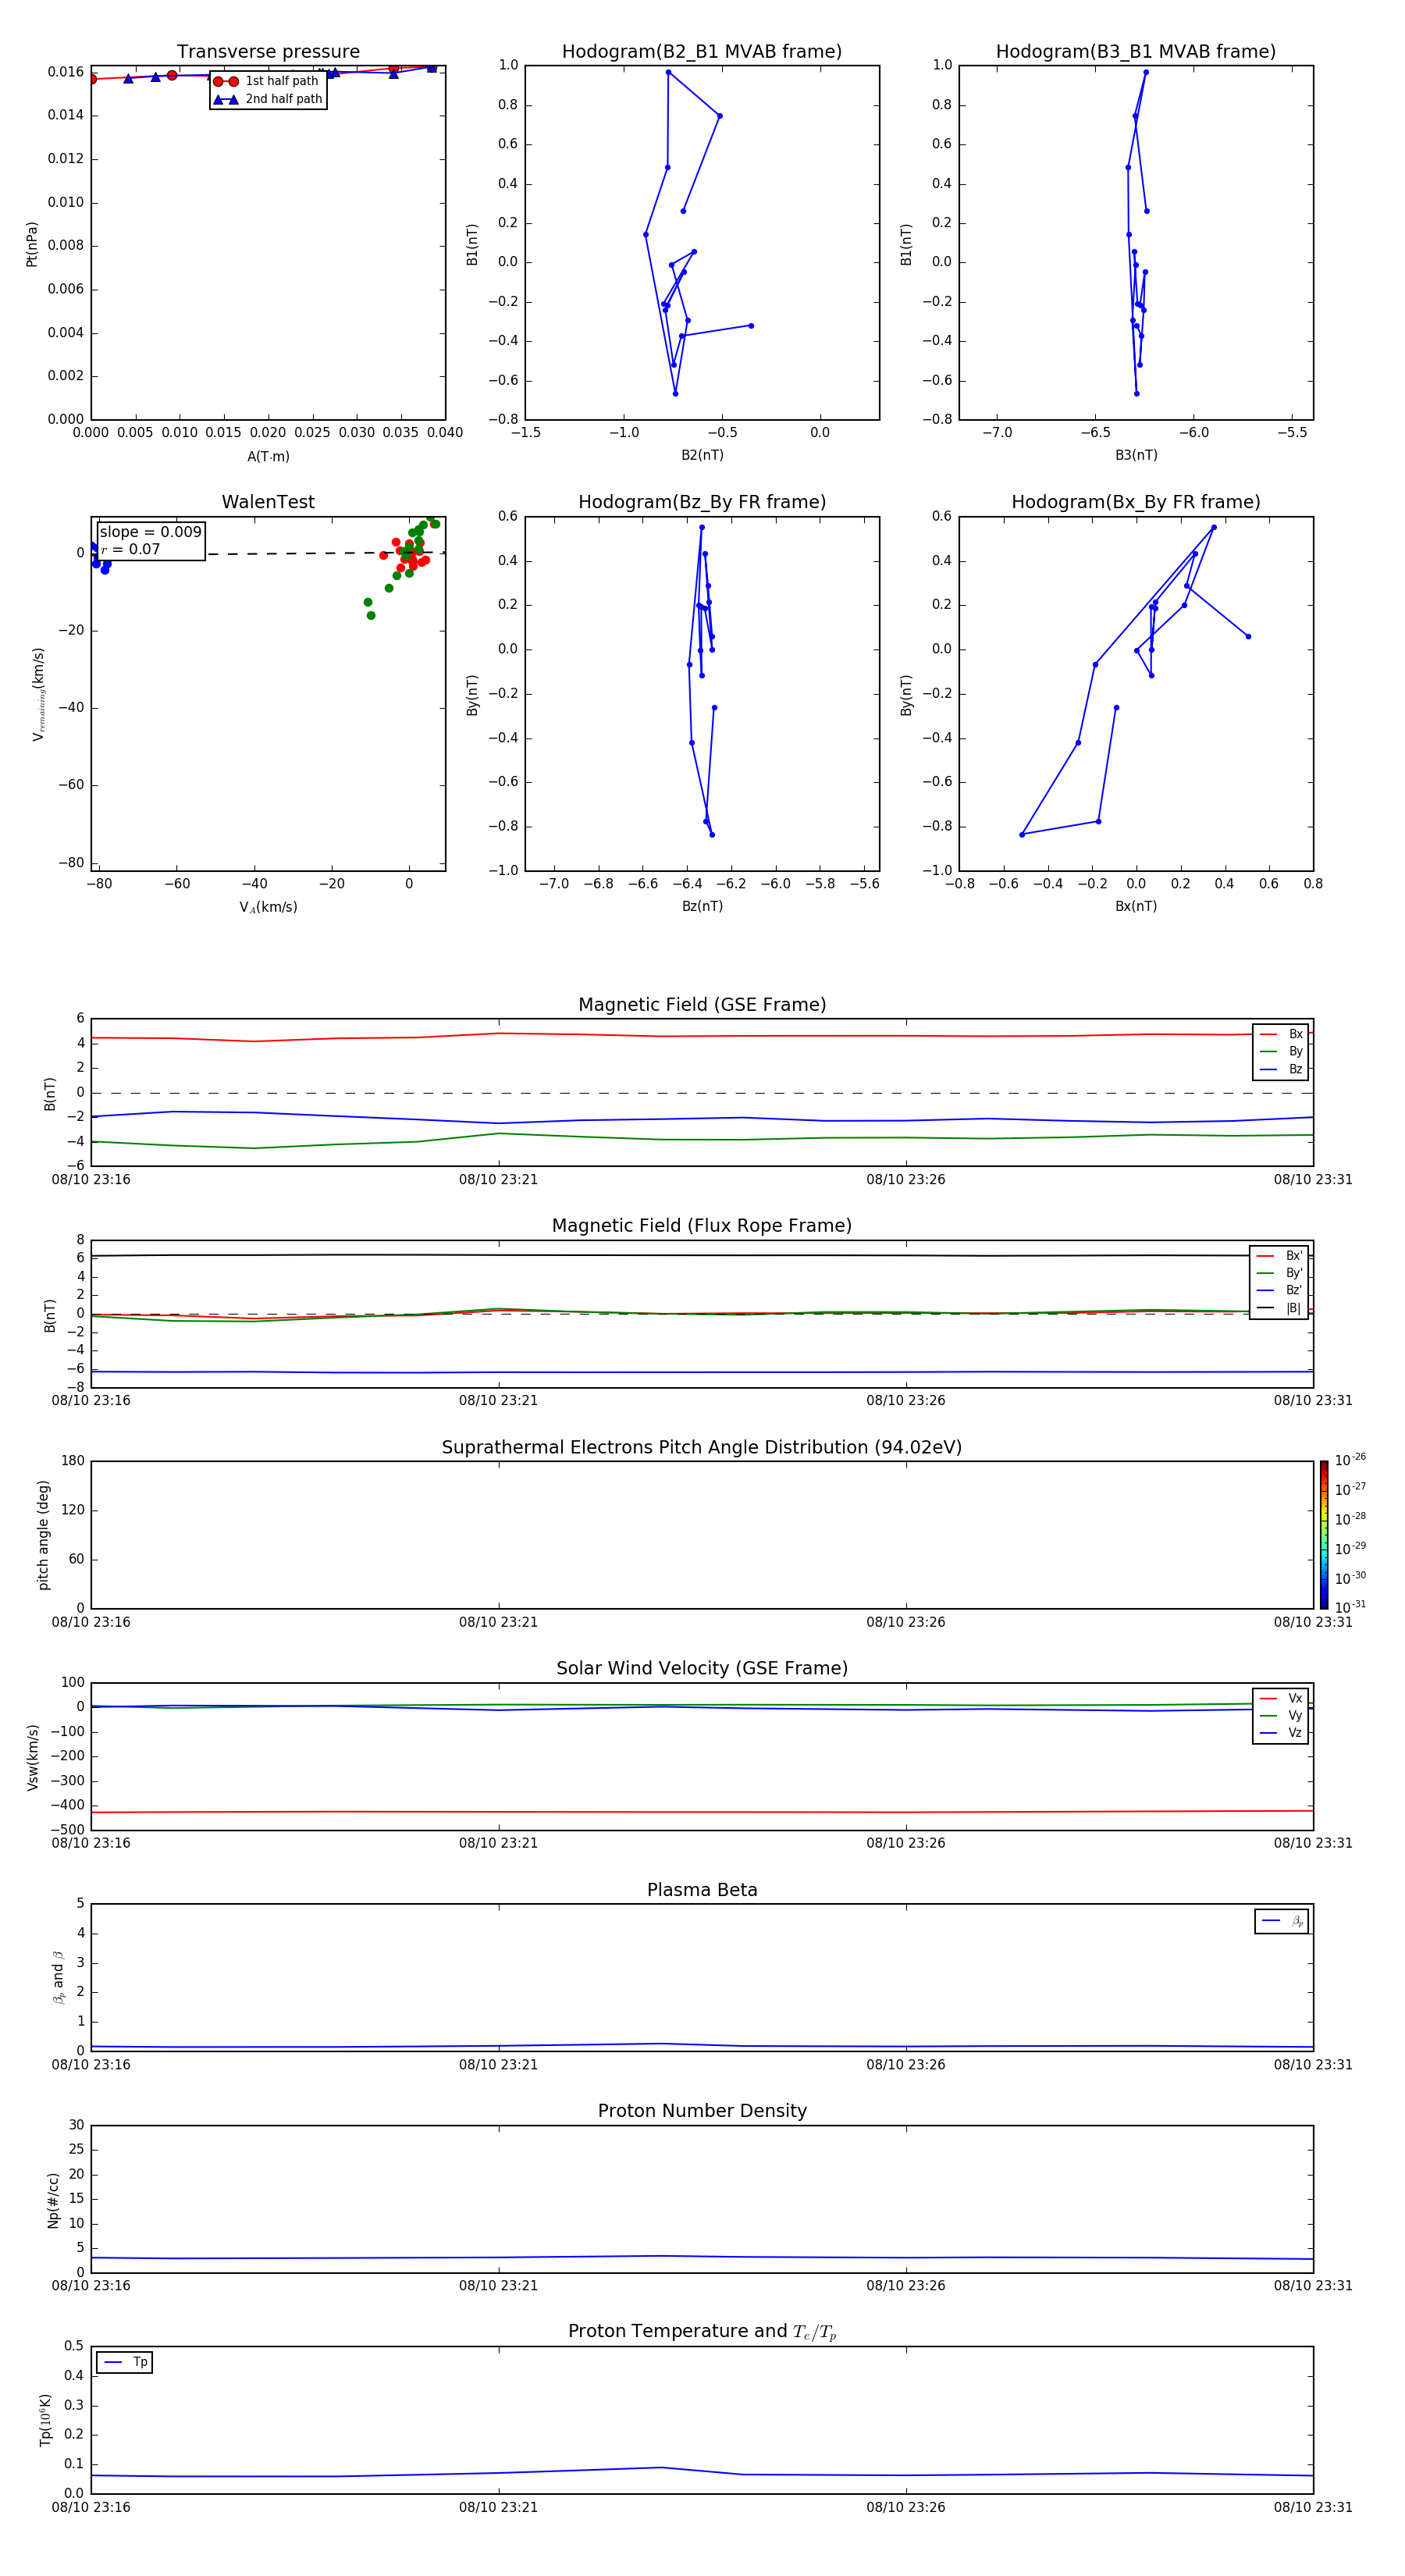Click topmost point in B2_B1 hodogram
The height and width of the screenshot is (2576, 1405).
[668, 72]
